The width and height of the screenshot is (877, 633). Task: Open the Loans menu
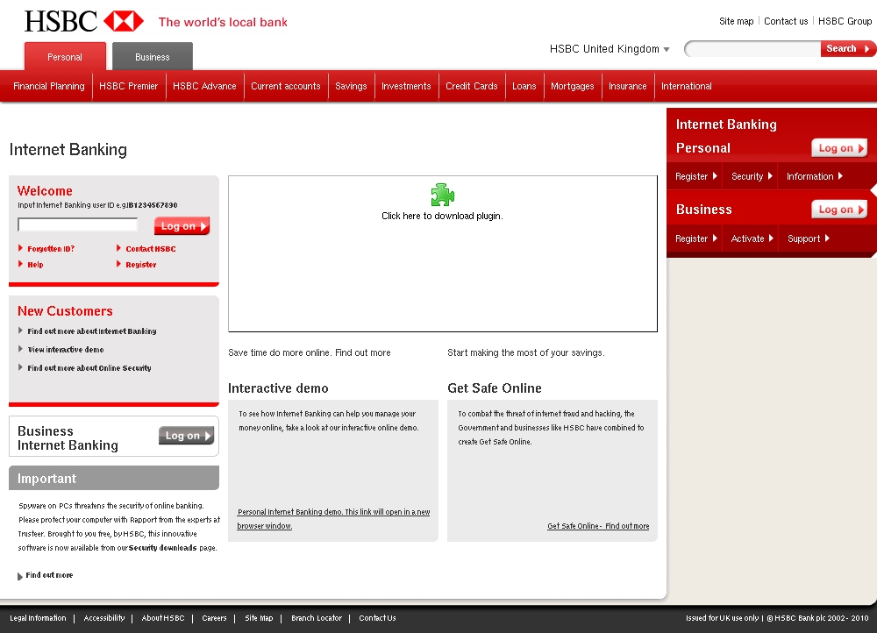[x=524, y=86]
